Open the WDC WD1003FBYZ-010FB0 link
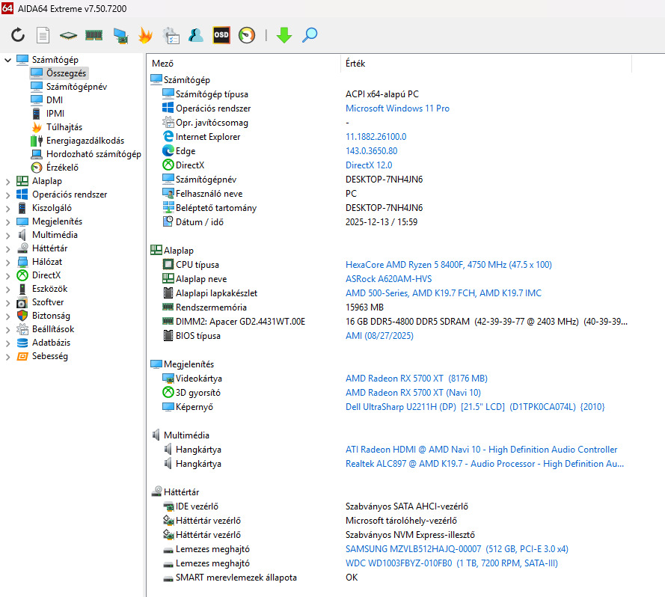Image resolution: width=665 pixels, height=597 pixels. coord(452,563)
